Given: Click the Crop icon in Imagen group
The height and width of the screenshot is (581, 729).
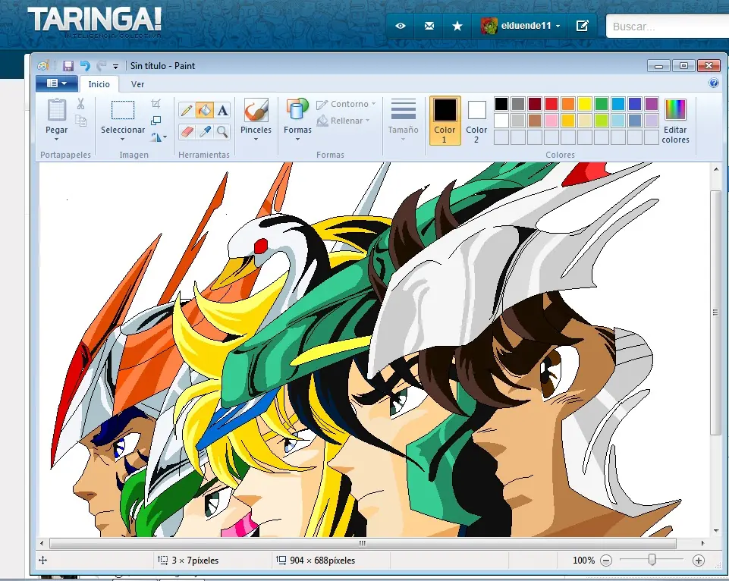Looking at the screenshot, I should (156, 103).
